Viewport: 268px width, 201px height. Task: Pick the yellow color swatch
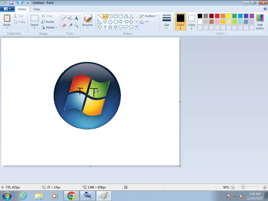[x=229, y=16]
